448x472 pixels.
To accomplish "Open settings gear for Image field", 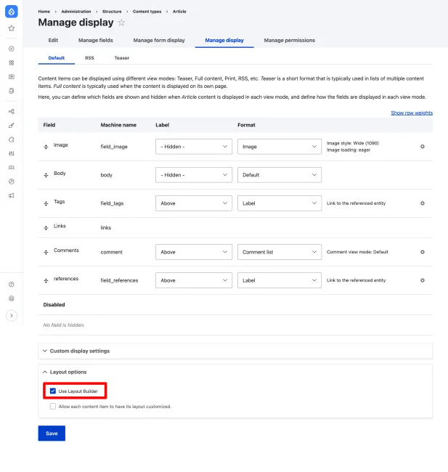I will coord(423,147).
